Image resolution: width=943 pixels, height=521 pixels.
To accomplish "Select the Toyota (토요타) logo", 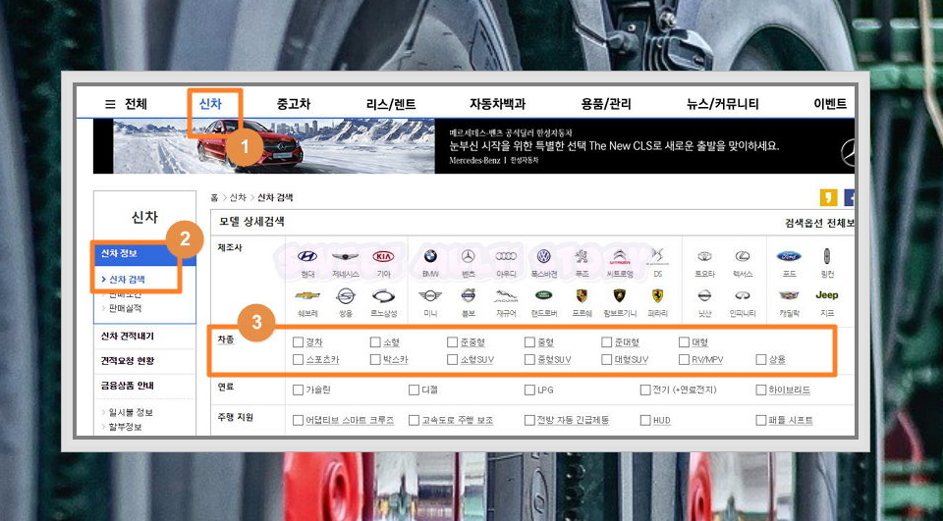I will (704, 257).
